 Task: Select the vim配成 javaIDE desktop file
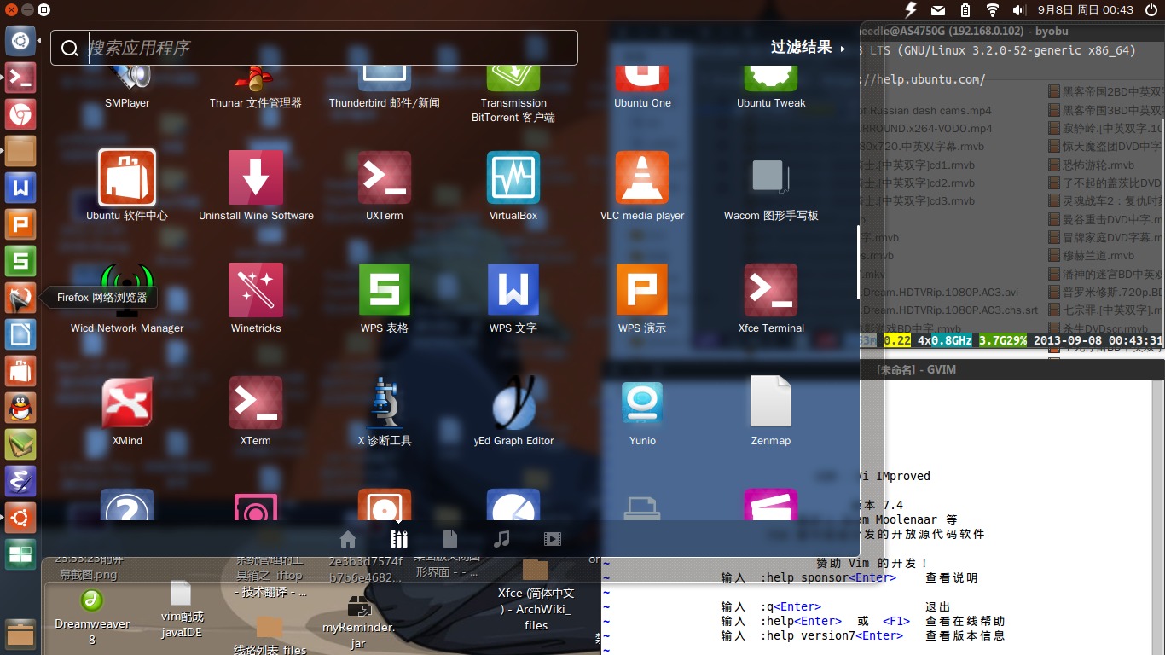pyautogui.click(x=182, y=609)
